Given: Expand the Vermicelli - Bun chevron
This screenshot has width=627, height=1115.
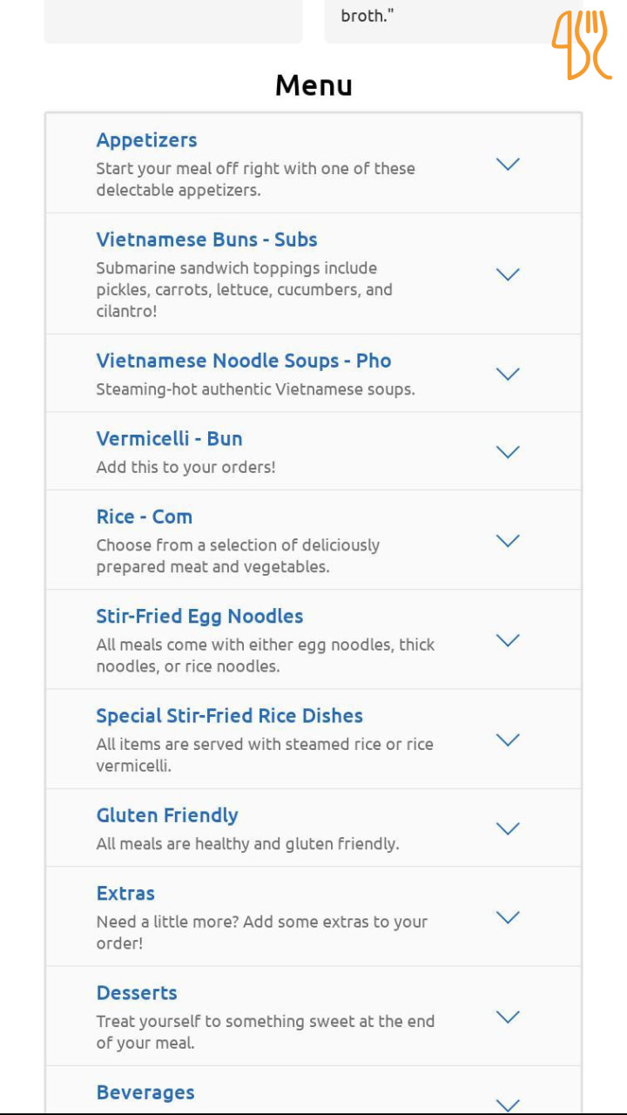Looking at the screenshot, I should click(x=507, y=451).
